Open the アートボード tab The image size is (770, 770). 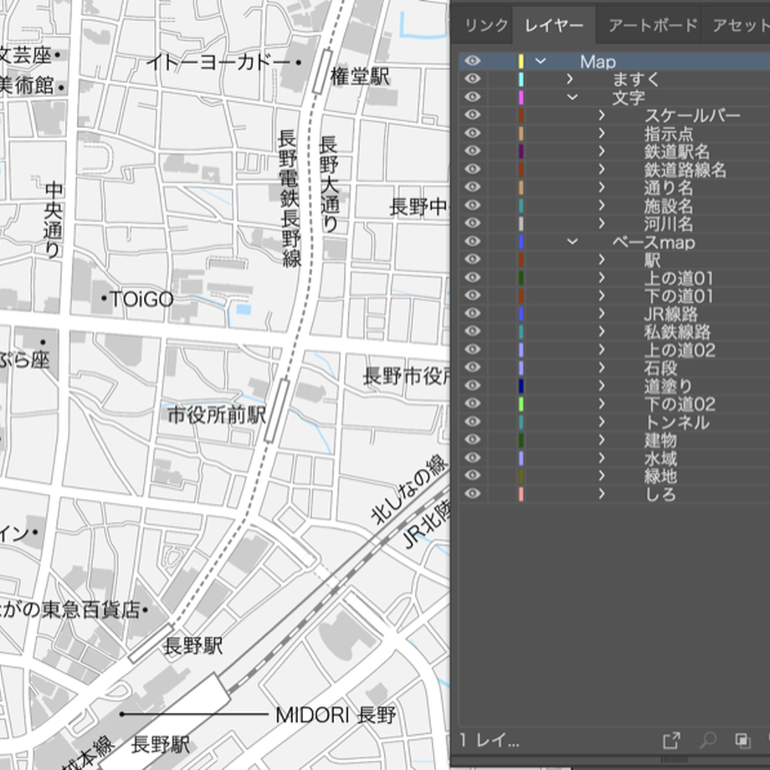click(653, 25)
